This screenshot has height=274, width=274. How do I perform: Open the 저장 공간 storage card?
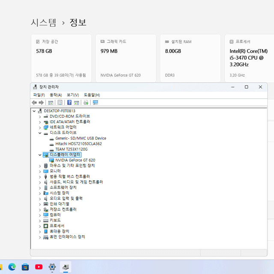click(61, 58)
